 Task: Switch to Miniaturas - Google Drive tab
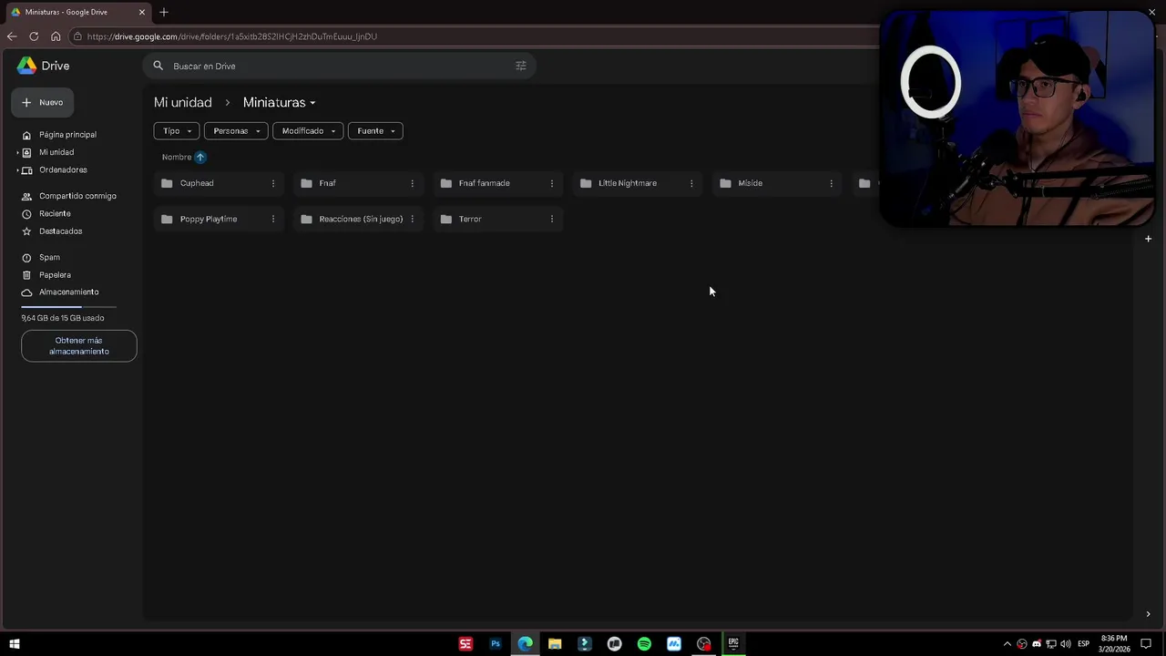[x=77, y=12]
